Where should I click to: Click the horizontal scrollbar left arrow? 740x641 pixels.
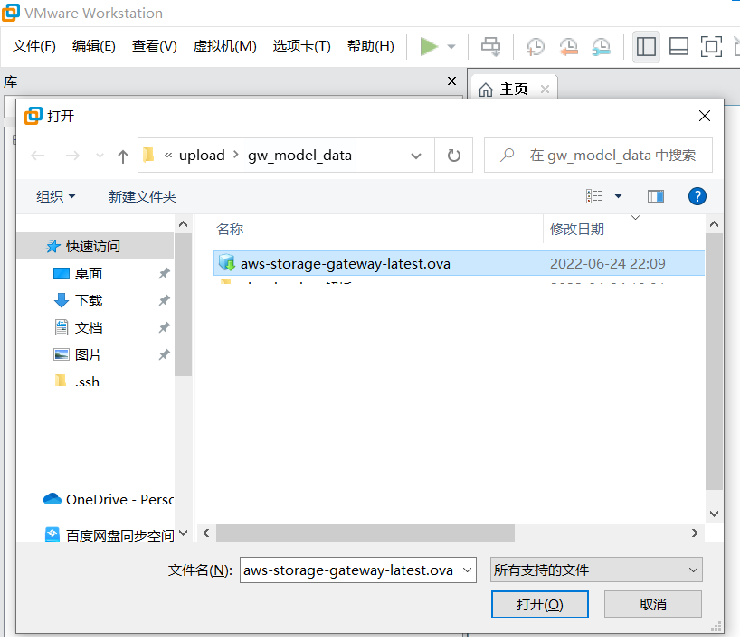pos(205,533)
